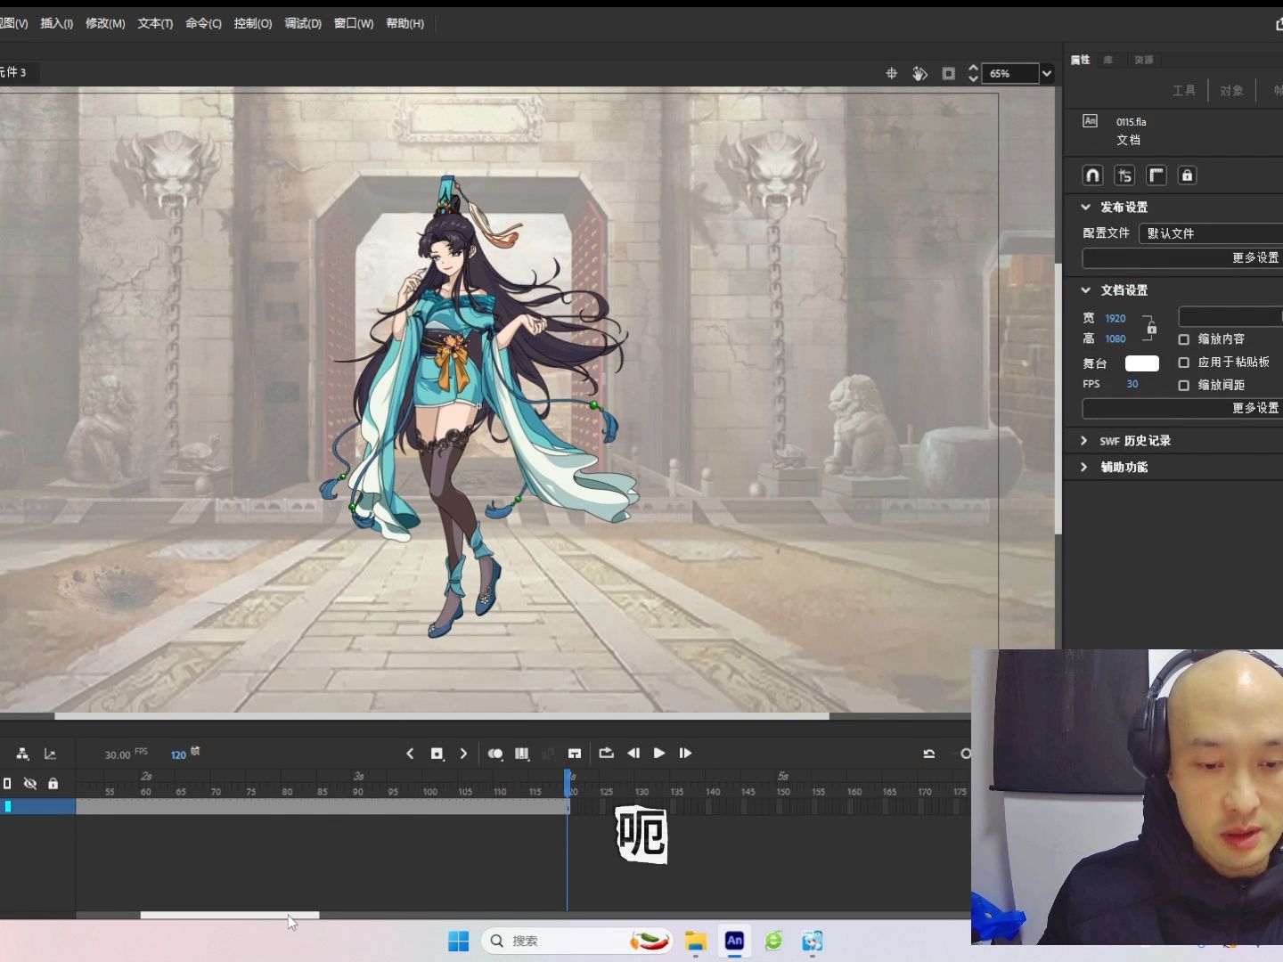1283x962 pixels.
Task: Go to previous keyframe arrow
Action: point(410,754)
